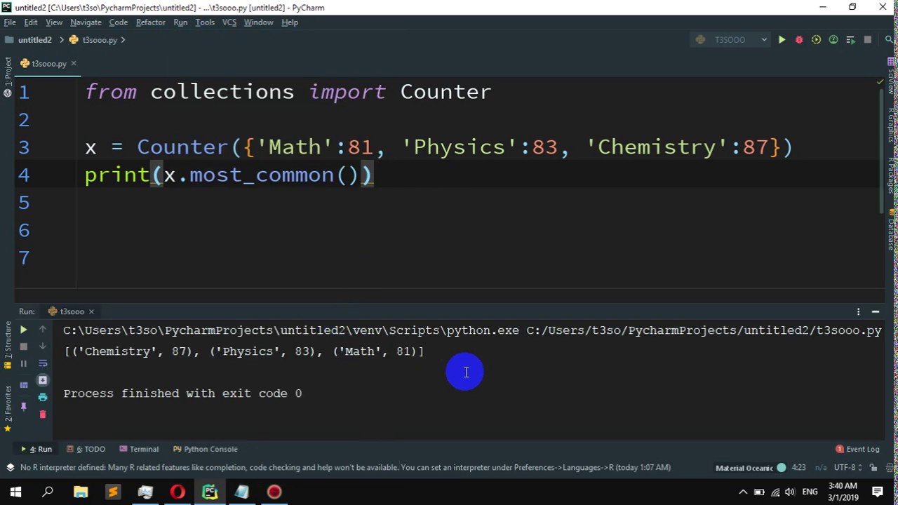Click line 4 print statement in editor
This screenshot has width=898, height=505.
[x=229, y=175]
